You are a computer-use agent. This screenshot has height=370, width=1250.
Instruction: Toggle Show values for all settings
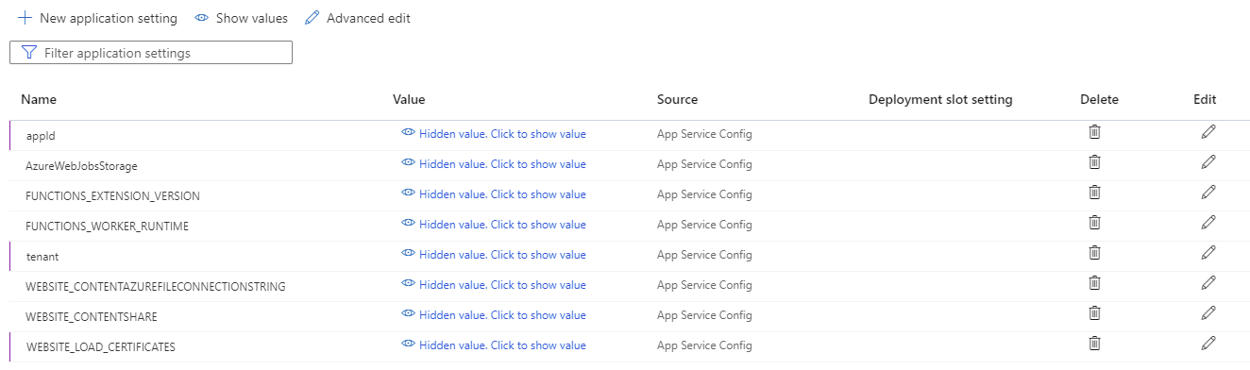click(x=241, y=18)
